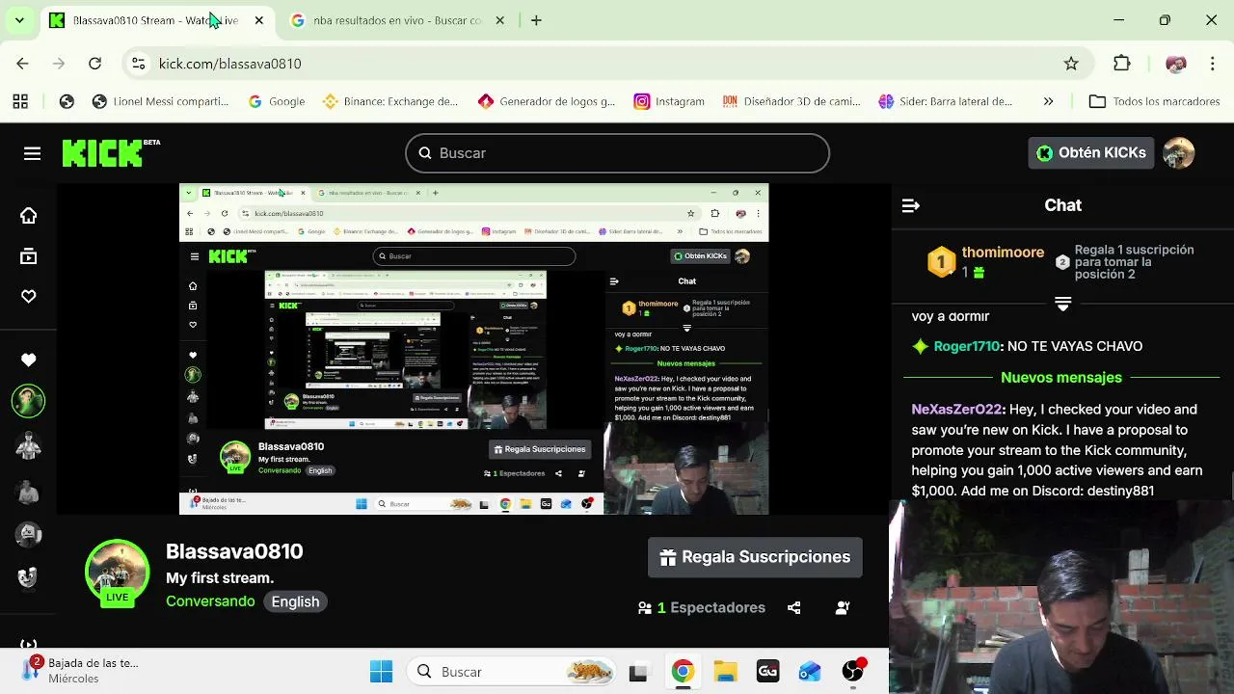1234x694 pixels.
Task: Click the Regala Suscripciones button
Action: (x=755, y=557)
